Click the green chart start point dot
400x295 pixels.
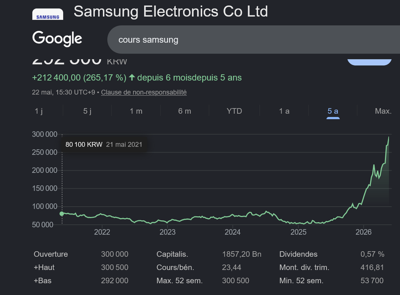pyautogui.click(x=62, y=214)
